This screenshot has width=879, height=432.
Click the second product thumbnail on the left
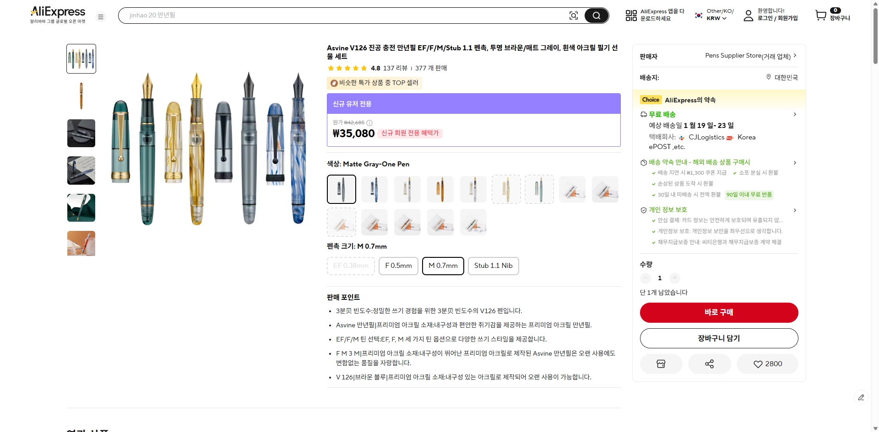81,96
